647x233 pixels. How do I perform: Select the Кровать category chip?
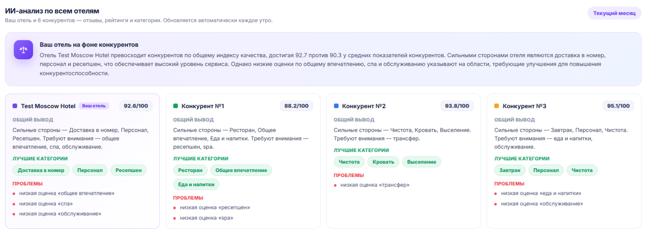click(383, 162)
